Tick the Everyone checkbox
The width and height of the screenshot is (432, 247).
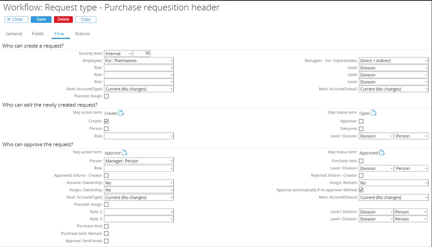point(361,129)
